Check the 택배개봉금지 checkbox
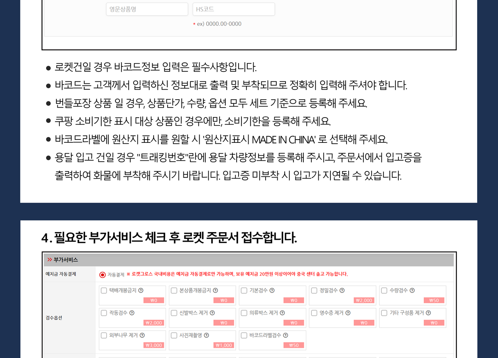Screen dimensions: 498x358 pyautogui.click(x=104, y=291)
